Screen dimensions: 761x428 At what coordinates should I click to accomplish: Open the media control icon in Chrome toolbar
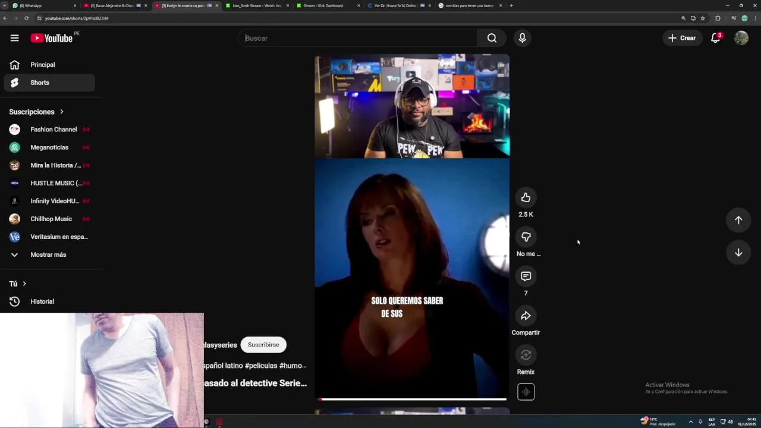click(x=733, y=18)
